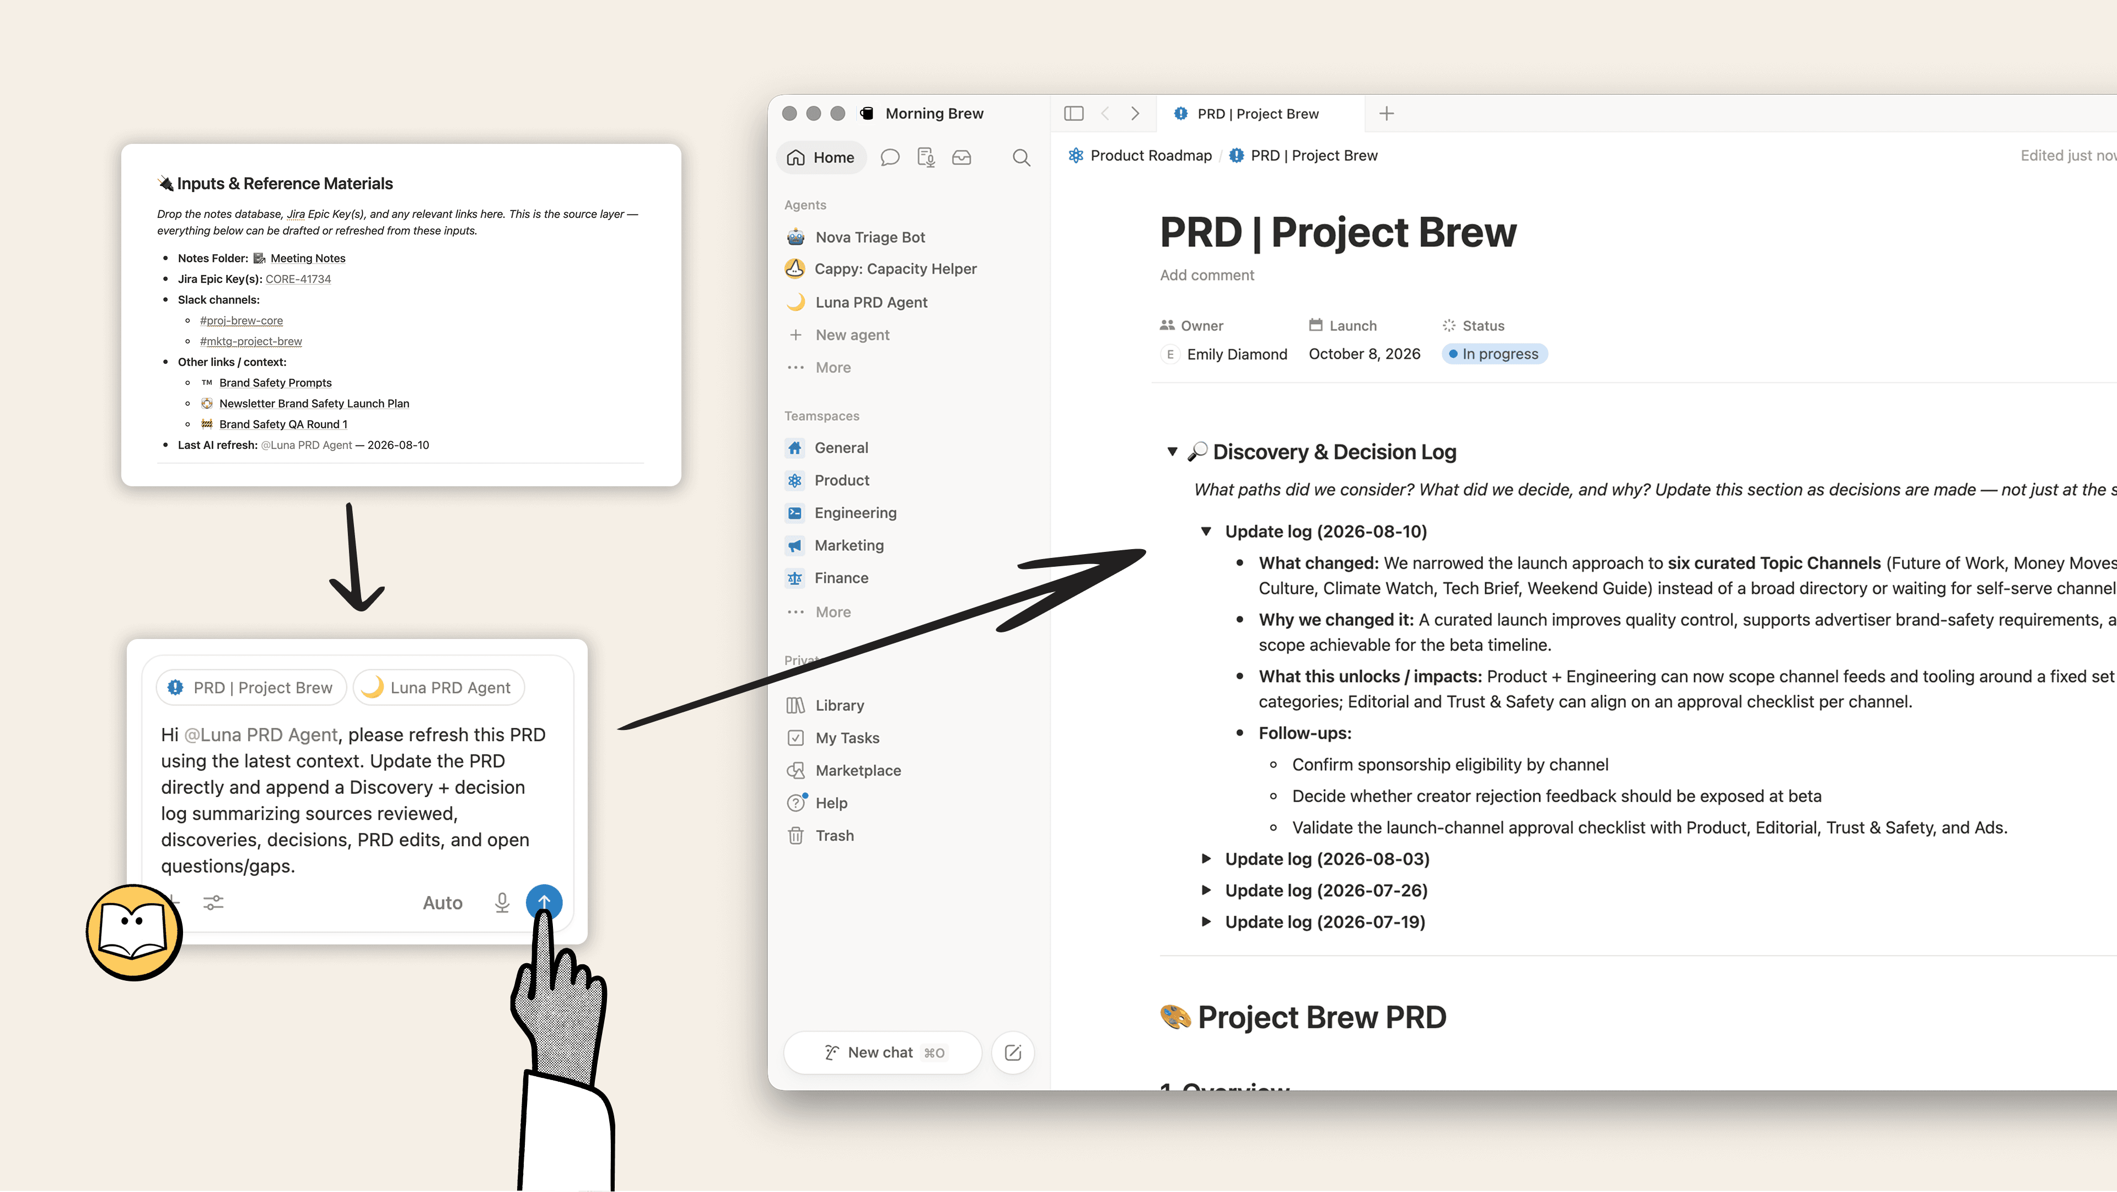
Task: Click the PRD | Project Brew chip in chat composer
Action: click(x=251, y=688)
